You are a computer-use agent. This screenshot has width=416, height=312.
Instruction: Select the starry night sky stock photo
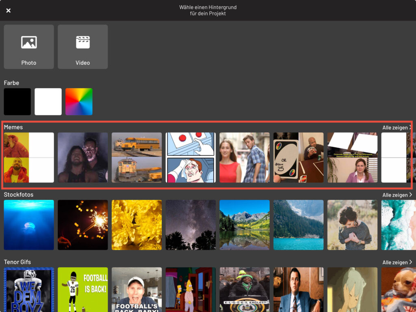pyautogui.click(x=191, y=225)
